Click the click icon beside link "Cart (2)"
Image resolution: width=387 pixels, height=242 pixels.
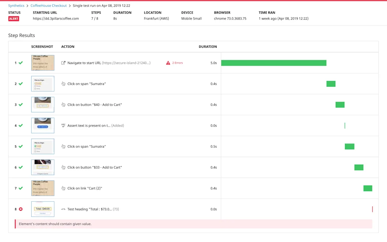[63, 188]
